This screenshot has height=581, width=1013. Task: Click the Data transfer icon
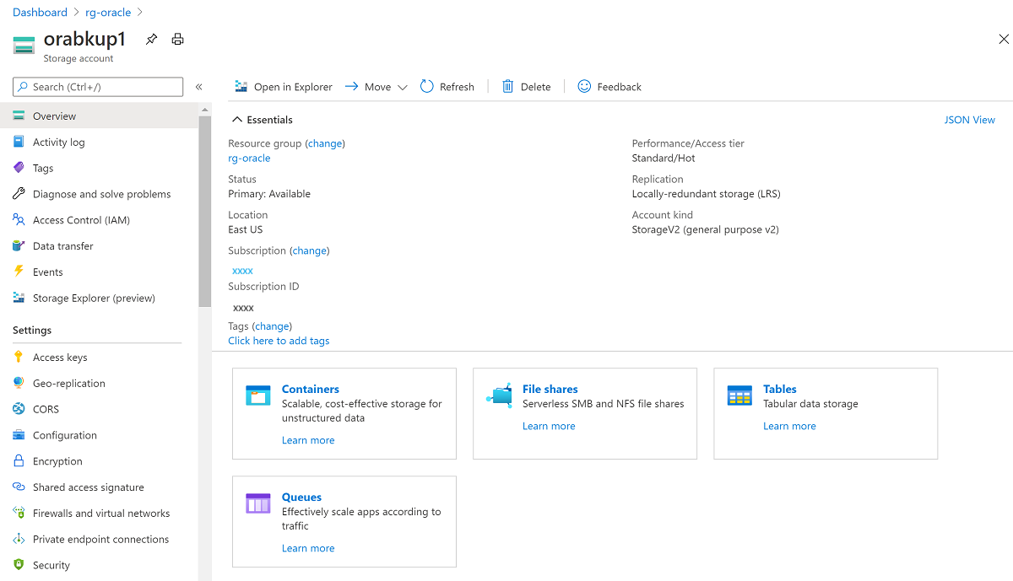click(x=19, y=246)
